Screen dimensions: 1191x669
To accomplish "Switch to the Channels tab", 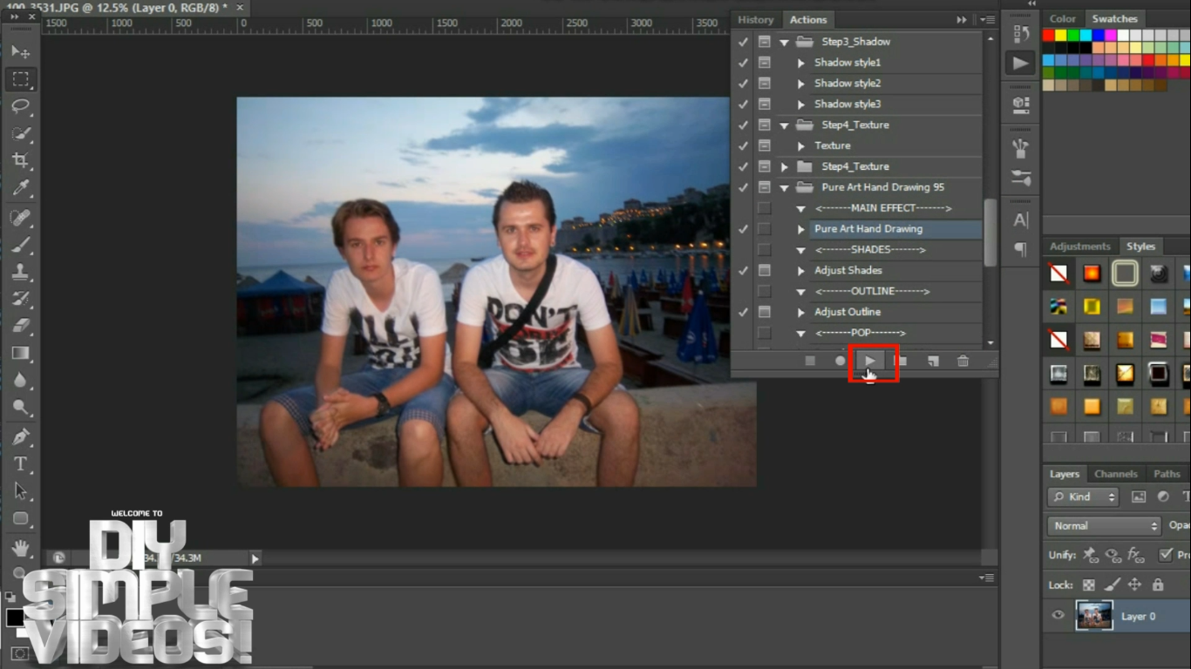I will click(1116, 474).
